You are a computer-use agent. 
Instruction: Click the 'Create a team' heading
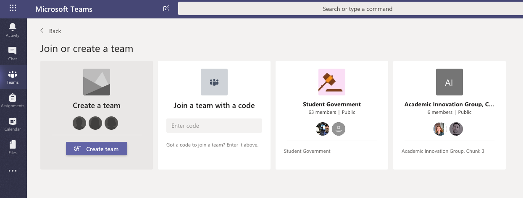[x=97, y=105]
